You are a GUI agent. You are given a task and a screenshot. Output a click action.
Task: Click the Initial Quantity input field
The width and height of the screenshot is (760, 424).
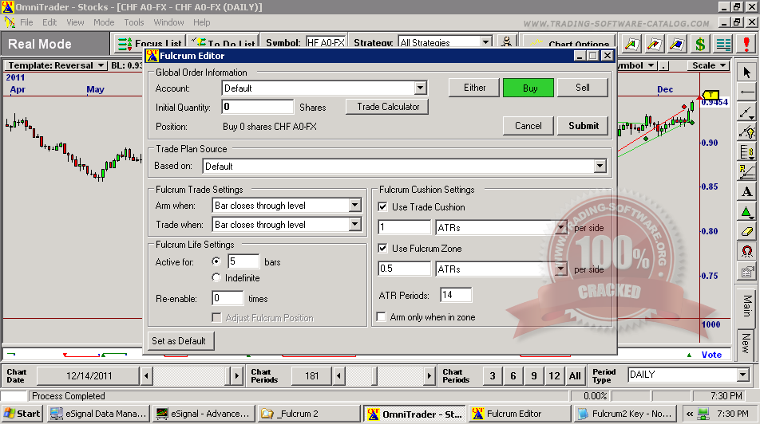pos(258,107)
